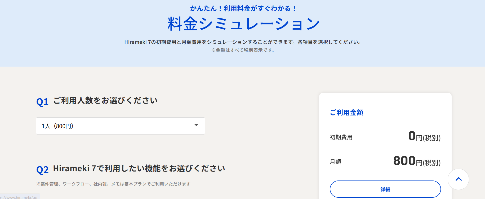This screenshot has width=485, height=199.
Task: Select the 料金シミュレーション page heading
Action: coord(243,23)
